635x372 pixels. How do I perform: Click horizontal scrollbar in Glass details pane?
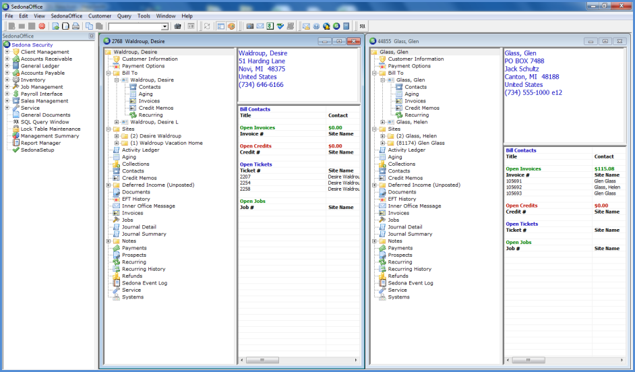(528, 360)
